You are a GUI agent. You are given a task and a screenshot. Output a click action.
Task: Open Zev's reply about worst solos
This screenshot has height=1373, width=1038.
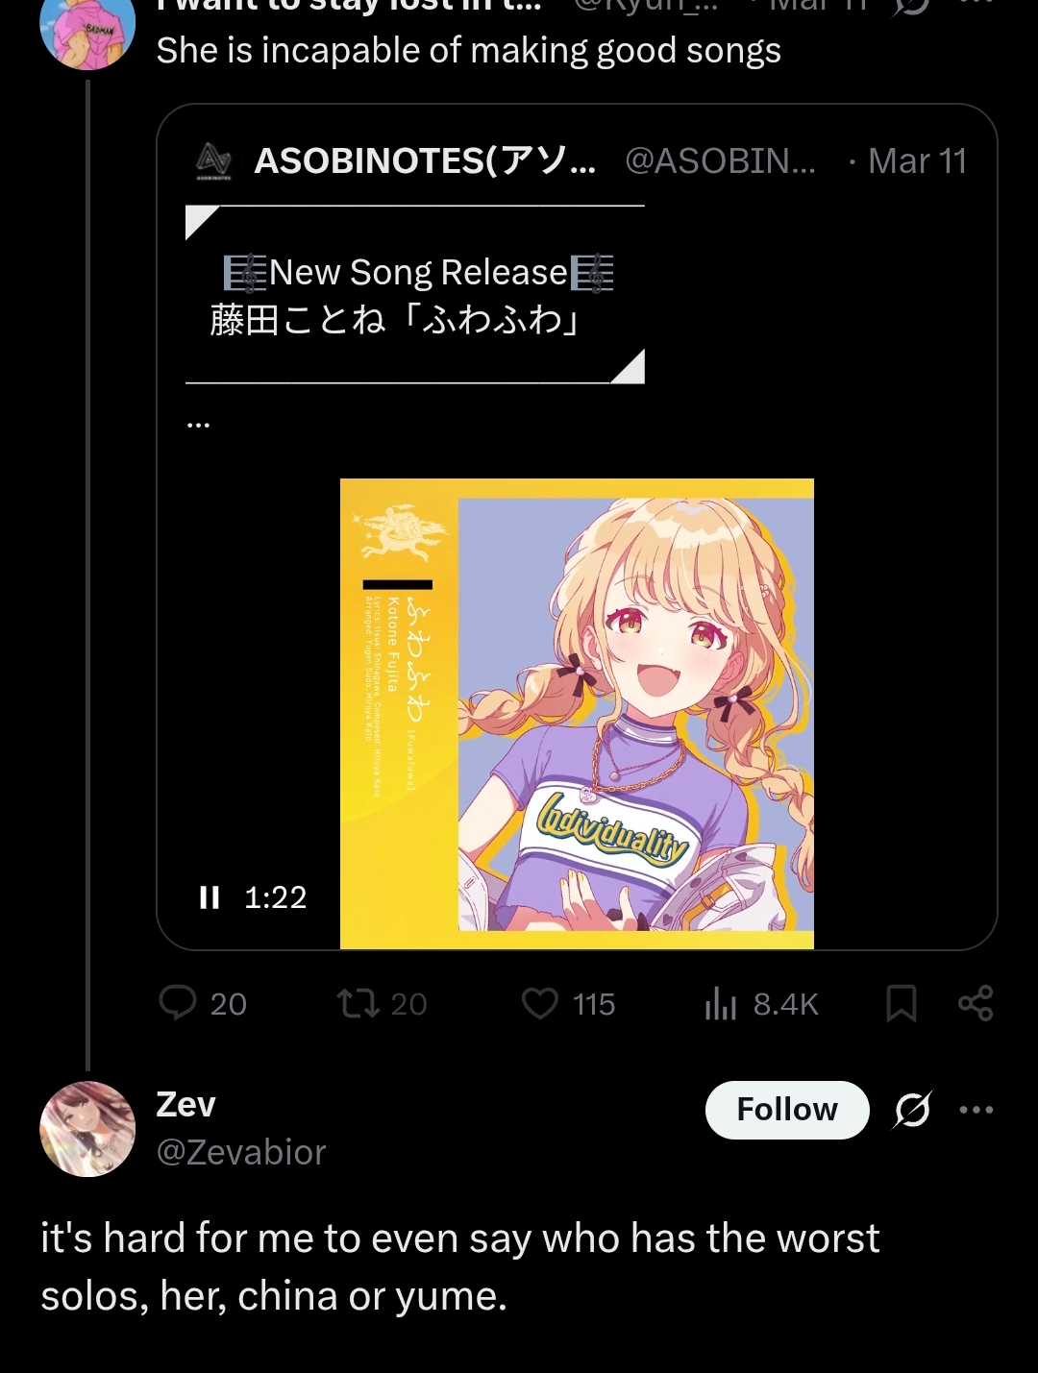point(459,1267)
